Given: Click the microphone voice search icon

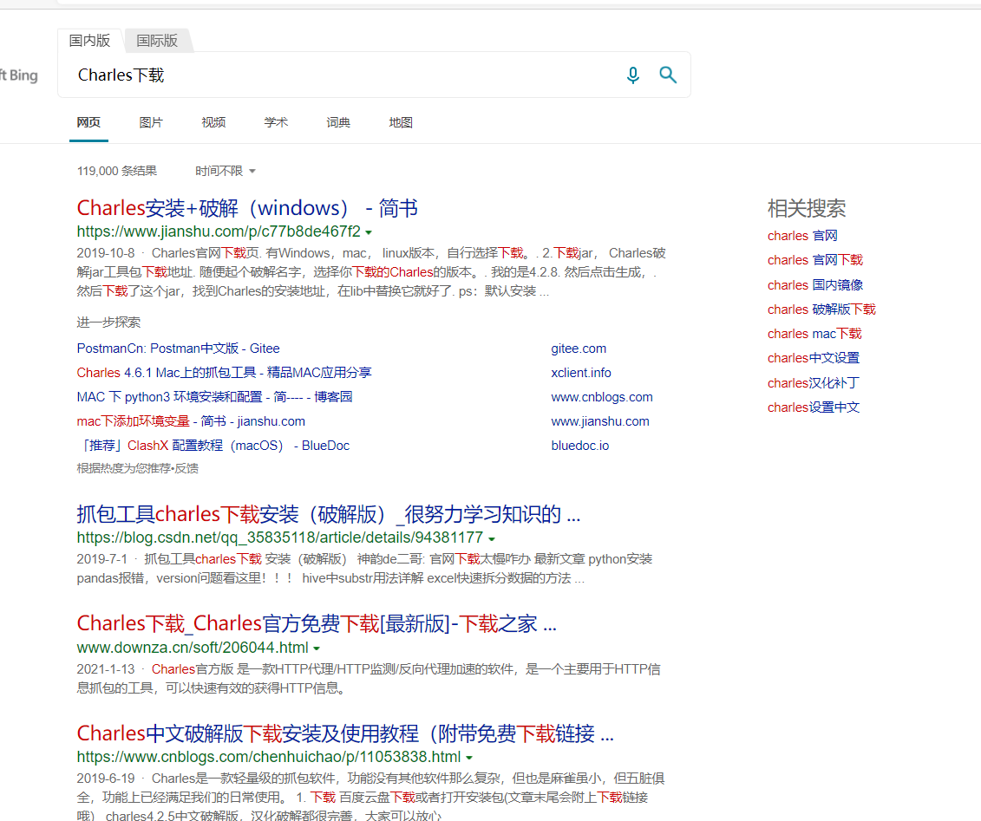Looking at the screenshot, I should pos(632,75).
